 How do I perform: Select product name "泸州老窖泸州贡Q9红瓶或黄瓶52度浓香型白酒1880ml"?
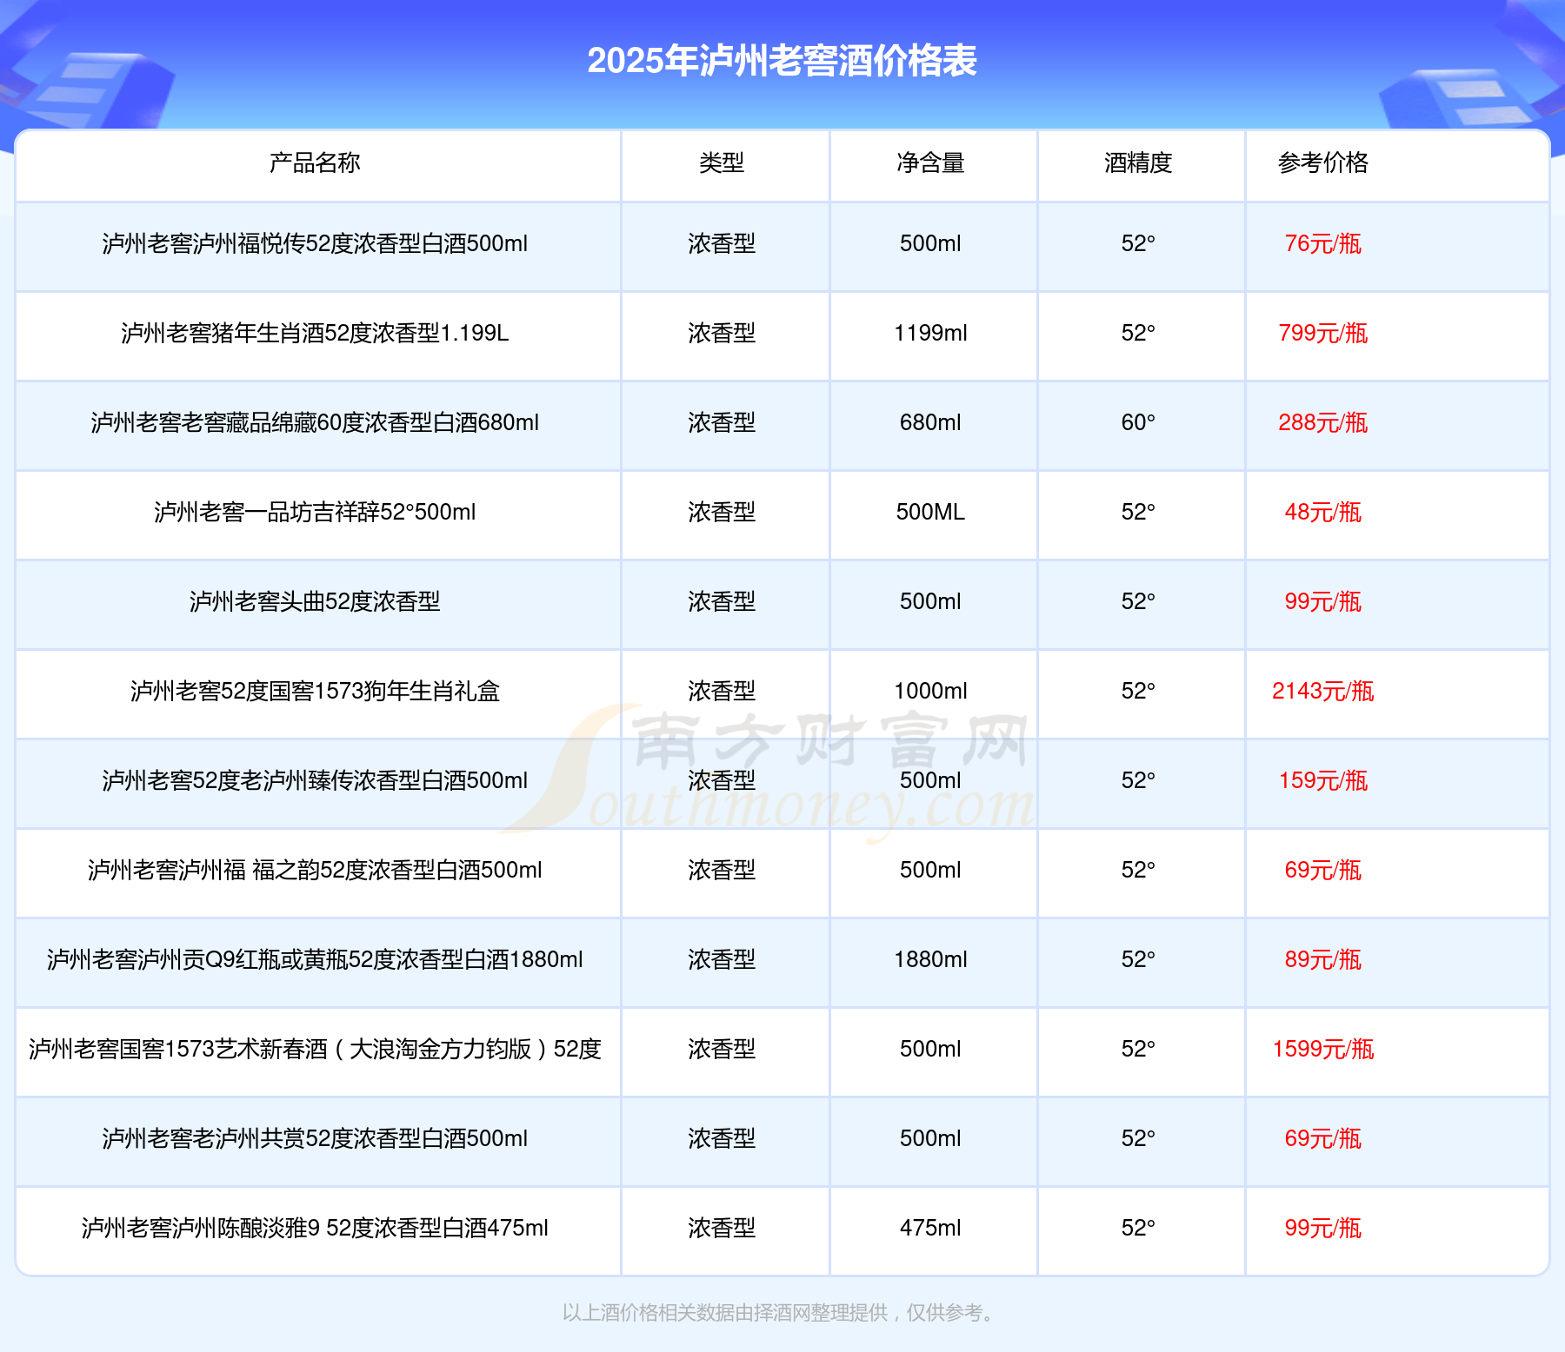tap(315, 959)
